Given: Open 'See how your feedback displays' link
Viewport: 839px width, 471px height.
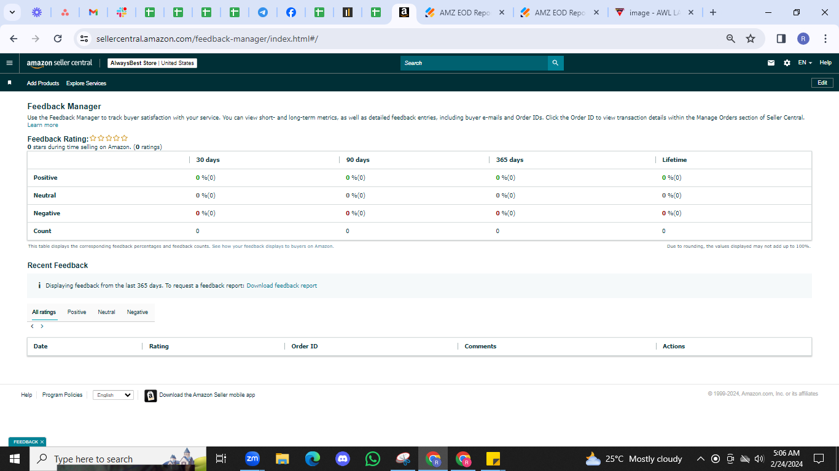Looking at the screenshot, I should [273, 246].
